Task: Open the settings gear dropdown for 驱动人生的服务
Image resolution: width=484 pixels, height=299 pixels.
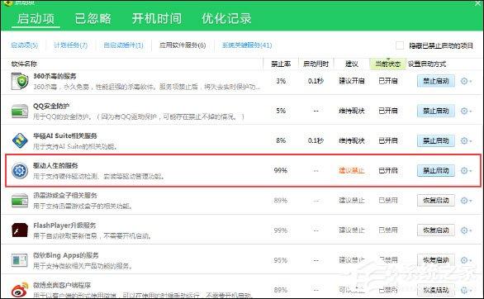Action: [466, 170]
